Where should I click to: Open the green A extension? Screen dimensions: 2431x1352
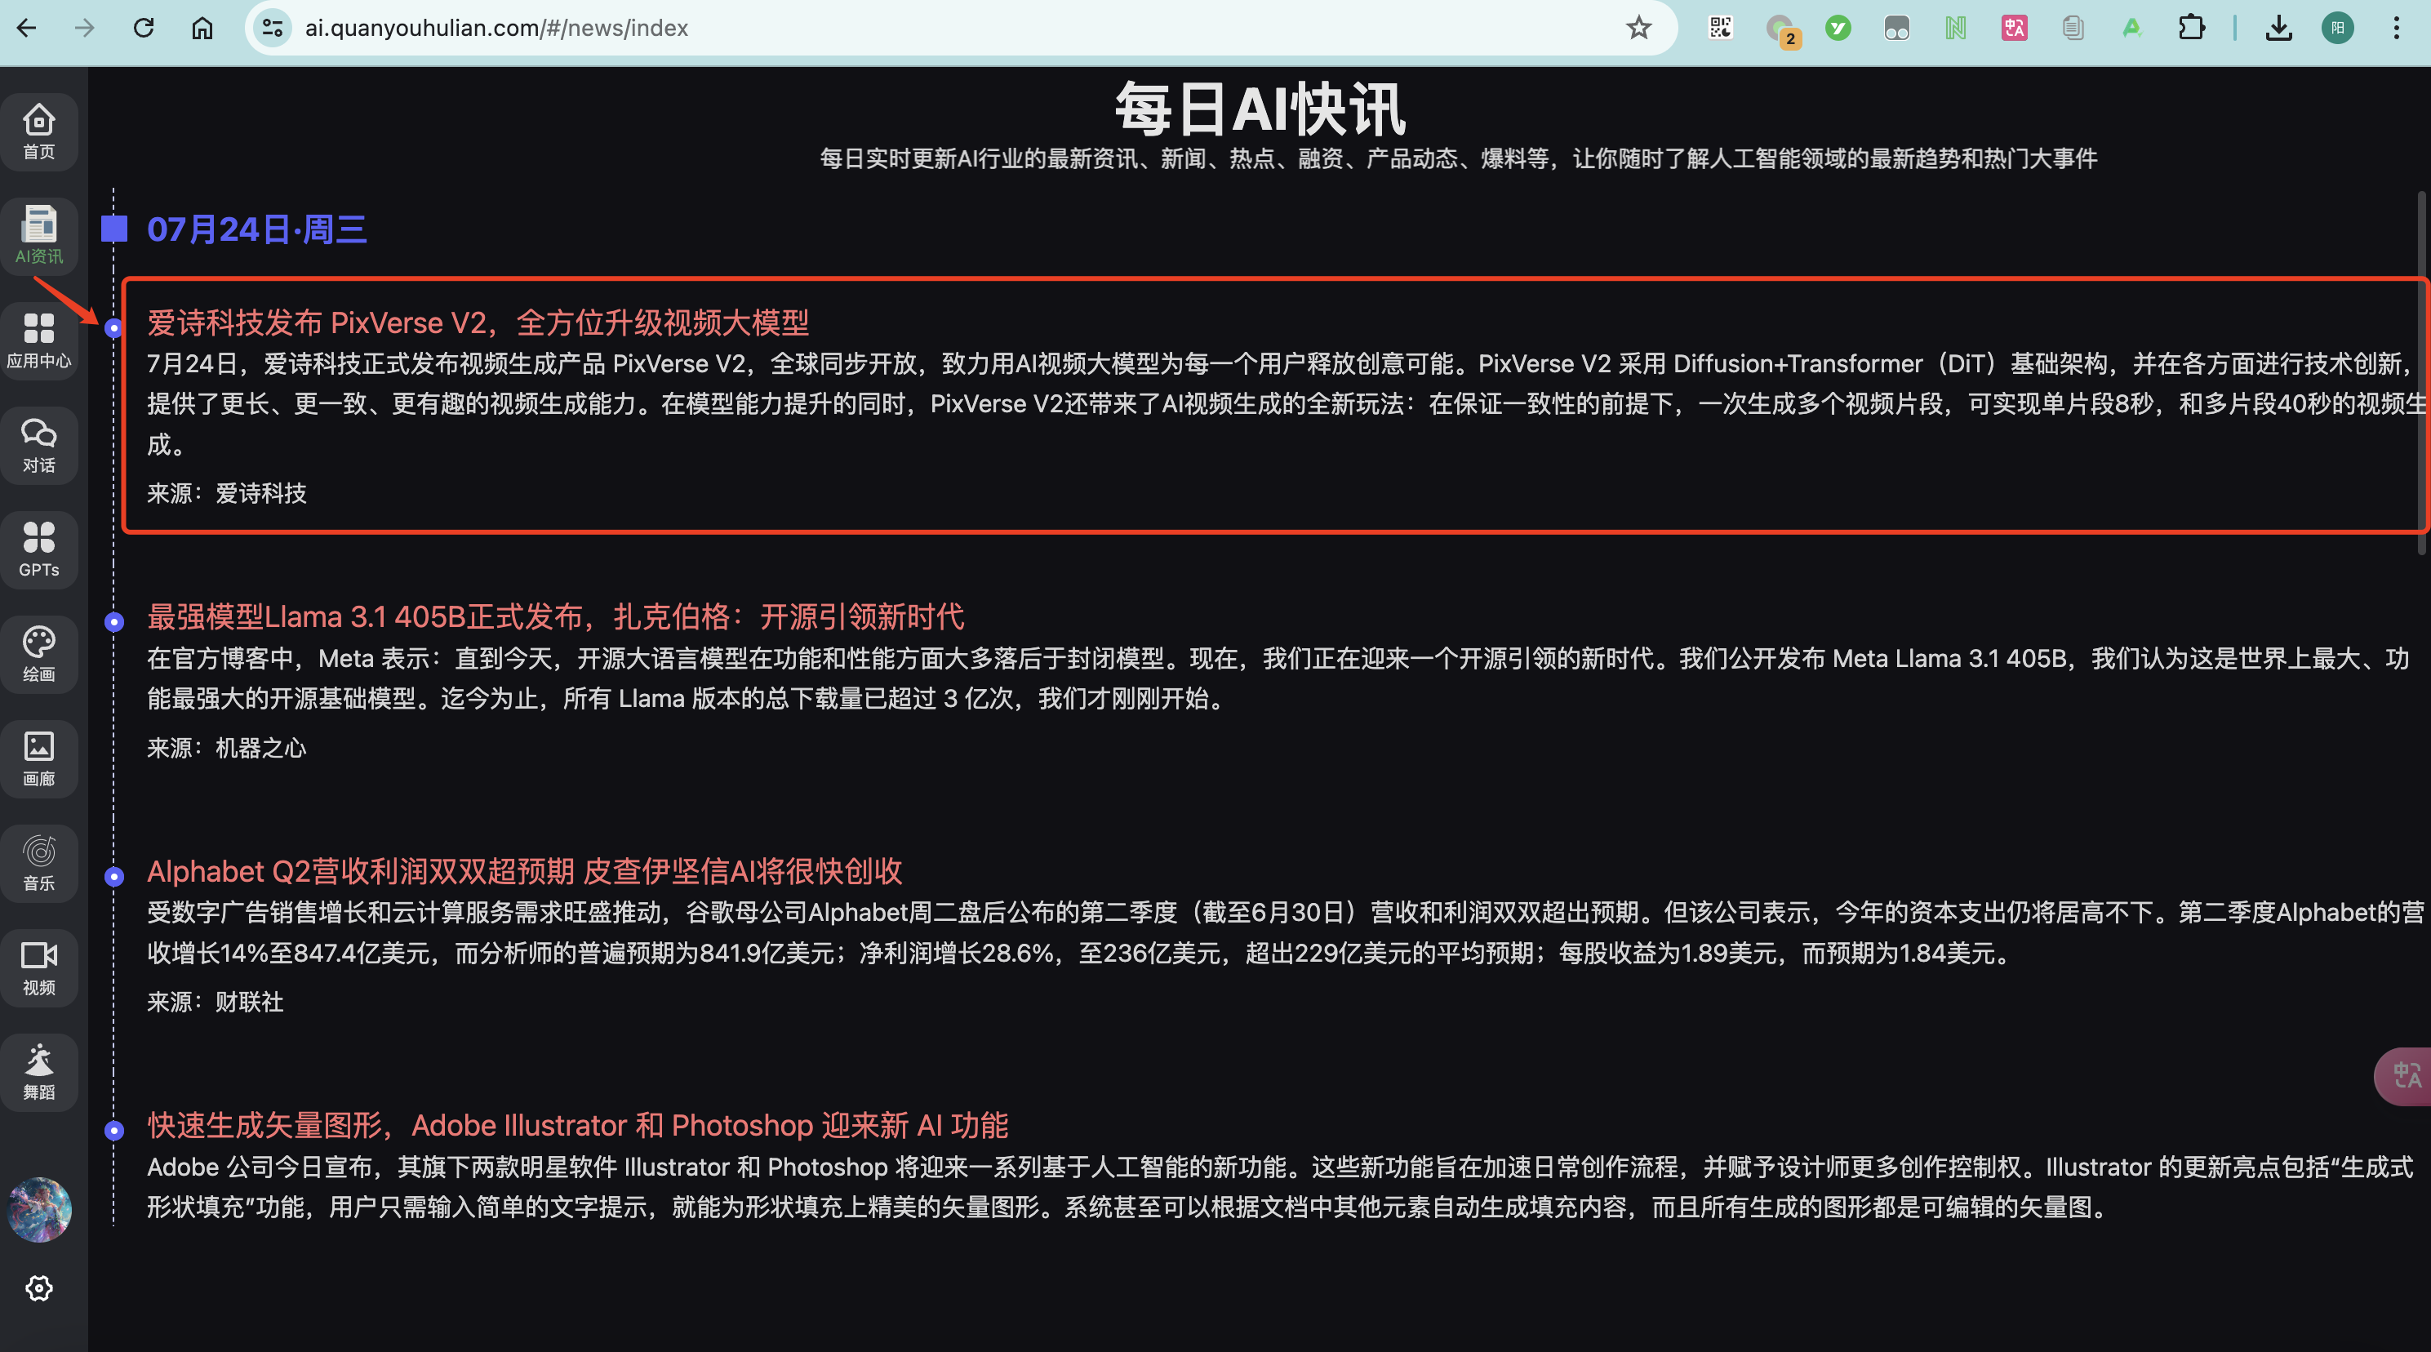pos(2131,28)
